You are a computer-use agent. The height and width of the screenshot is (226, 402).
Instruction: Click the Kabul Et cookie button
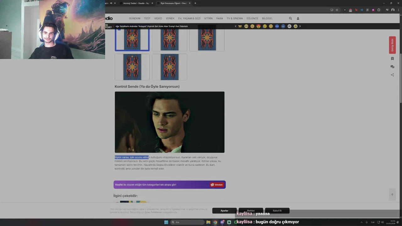coord(277,211)
